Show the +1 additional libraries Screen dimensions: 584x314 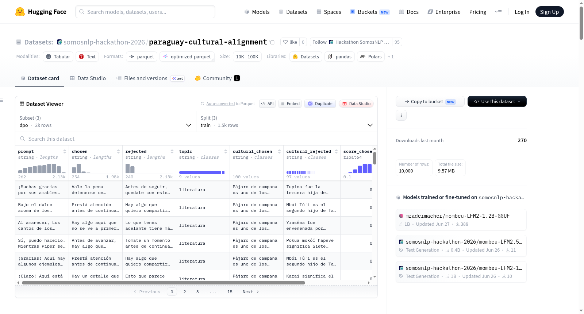coord(391,57)
